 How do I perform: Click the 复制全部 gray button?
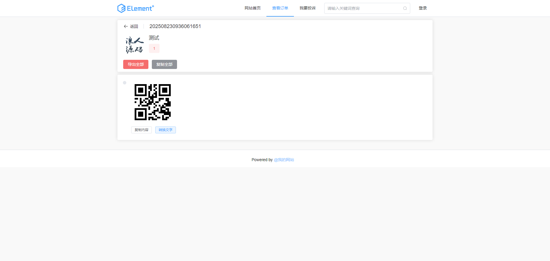[164, 64]
